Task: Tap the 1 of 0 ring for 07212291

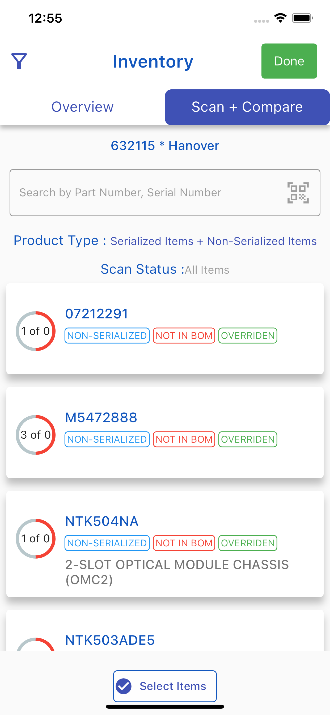Action: [36, 331]
